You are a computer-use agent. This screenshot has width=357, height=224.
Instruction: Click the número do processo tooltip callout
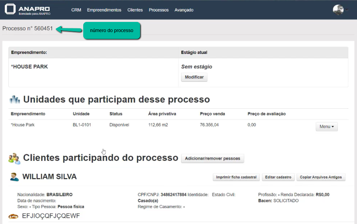pos(112,30)
